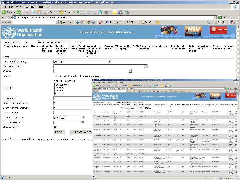Open Favorites star icon in toolbar
Image resolution: width=240 pixels, height=180 pixels.
point(62,12)
